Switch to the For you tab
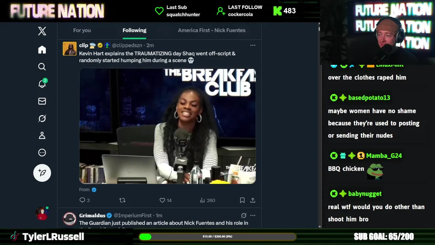Image resolution: width=435 pixels, height=245 pixels. tap(82, 30)
